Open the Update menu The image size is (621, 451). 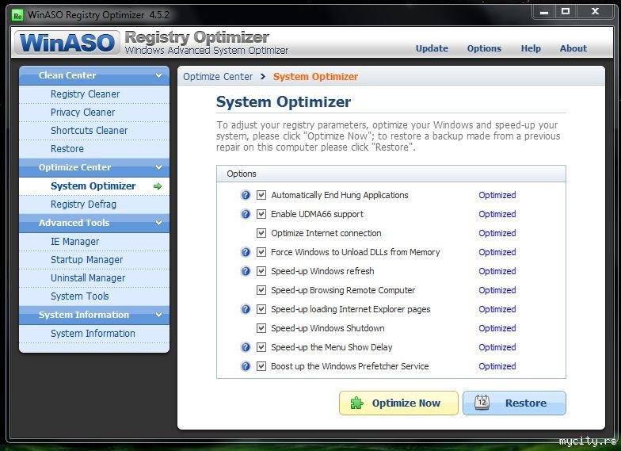pos(432,48)
